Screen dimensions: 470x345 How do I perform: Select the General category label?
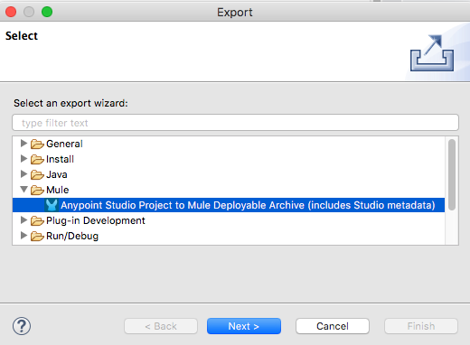pos(64,144)
